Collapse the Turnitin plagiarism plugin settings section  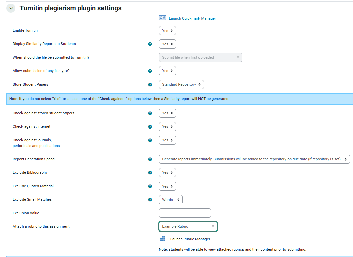(11, 8)
